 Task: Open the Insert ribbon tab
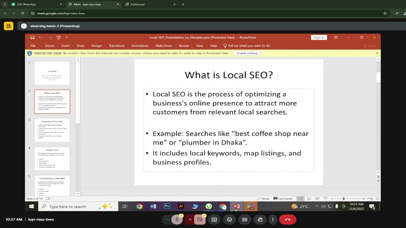65,46
